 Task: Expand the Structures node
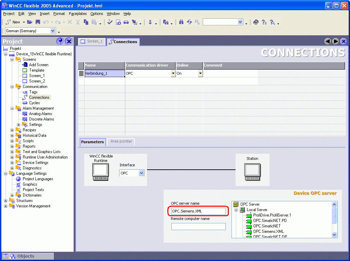click(x=5, y=201)
